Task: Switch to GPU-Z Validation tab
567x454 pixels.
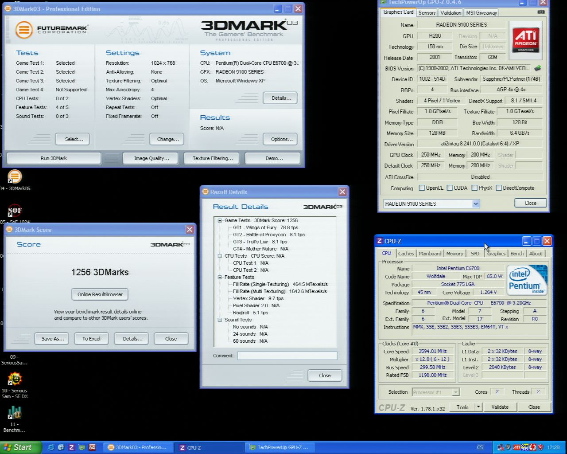Action: pos(450,13)
